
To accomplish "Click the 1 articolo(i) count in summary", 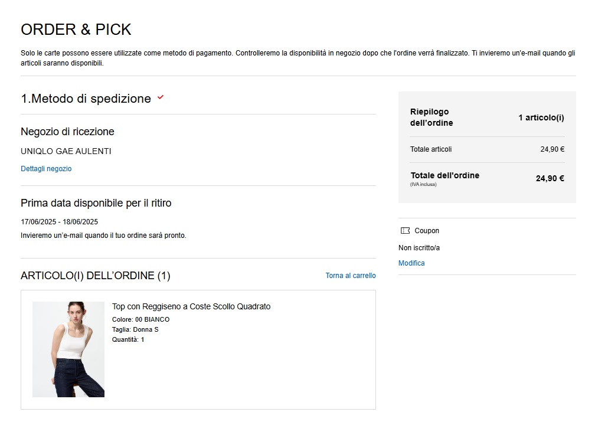I will pos(541,117).
